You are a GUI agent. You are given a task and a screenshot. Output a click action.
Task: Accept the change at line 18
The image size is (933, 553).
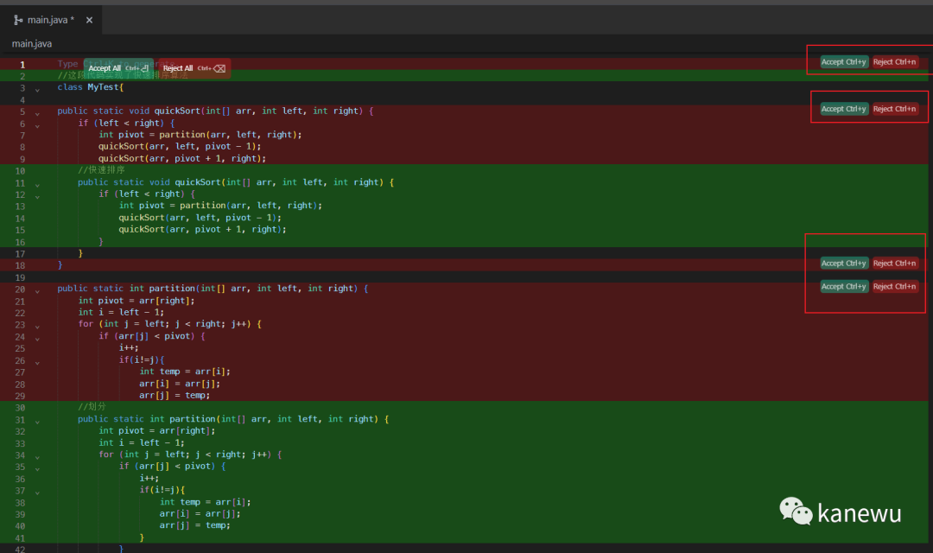(844, 264)
